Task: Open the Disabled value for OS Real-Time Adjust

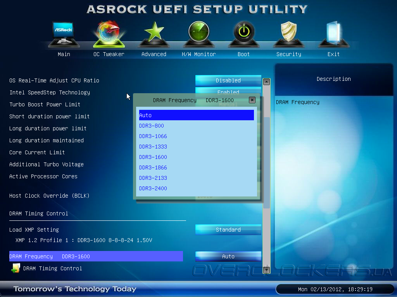Action: tap(228, 80)
